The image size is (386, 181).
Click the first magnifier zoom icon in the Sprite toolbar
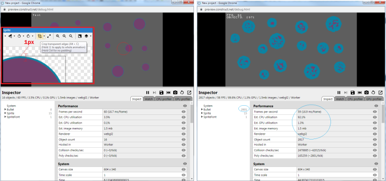tap(57, 36)
